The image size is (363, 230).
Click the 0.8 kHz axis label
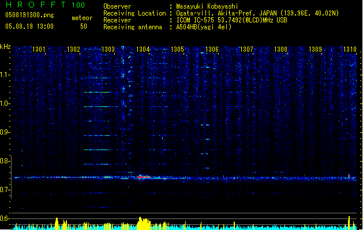tap(5, 161)
